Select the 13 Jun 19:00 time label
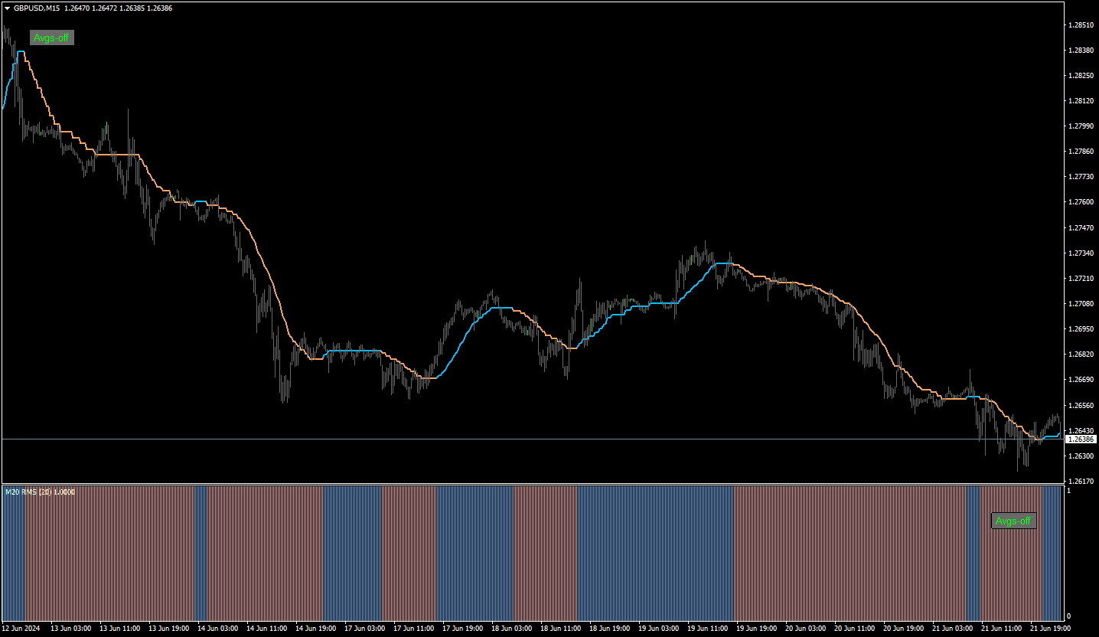Viewport: 1099px width, 637px height. click(x=169, y=628)
